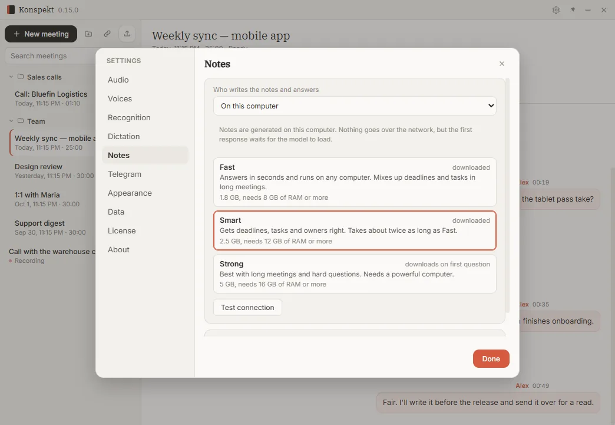Click the 'Weekly sync — mobile app' title

(x=221, y=36)
